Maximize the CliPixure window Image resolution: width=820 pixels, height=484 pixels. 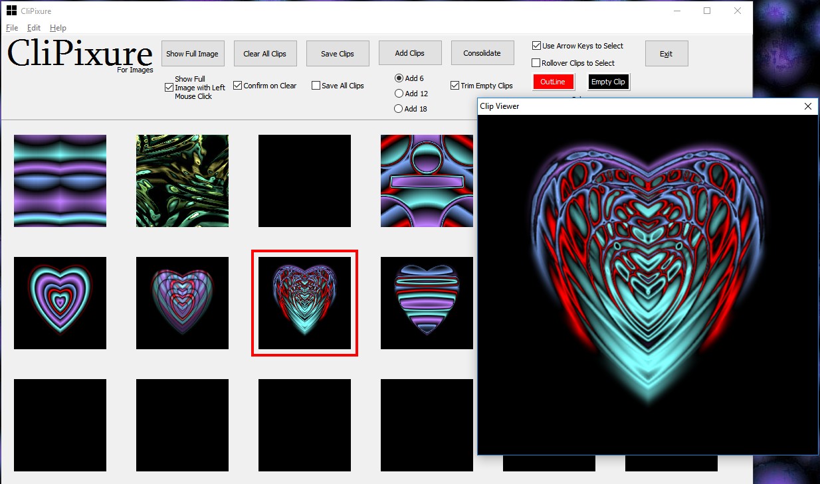tap(707, 11)
